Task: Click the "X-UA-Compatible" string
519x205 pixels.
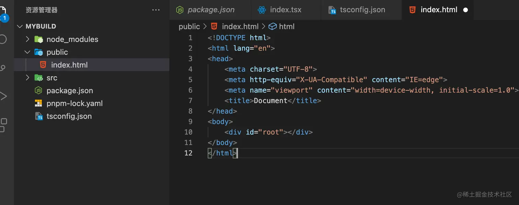Action: tap(332, 80)
